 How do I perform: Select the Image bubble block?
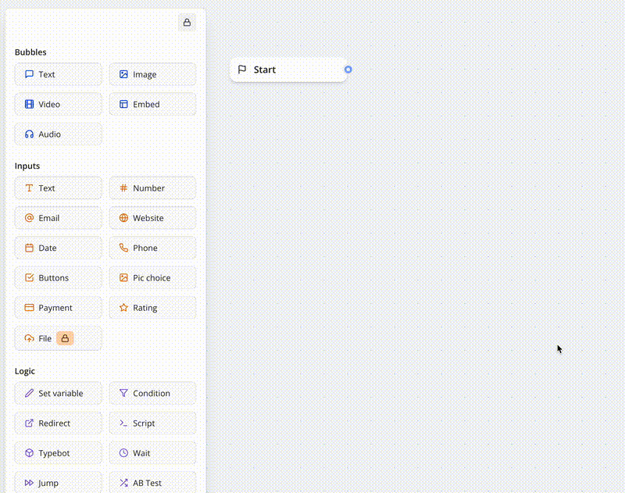click(x=152, y=74)
